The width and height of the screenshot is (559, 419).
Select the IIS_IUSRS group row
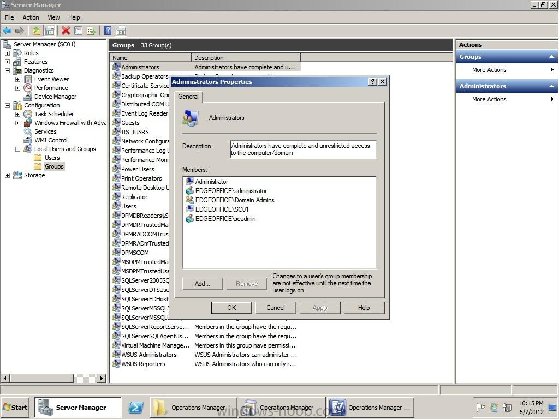(140, 132)
